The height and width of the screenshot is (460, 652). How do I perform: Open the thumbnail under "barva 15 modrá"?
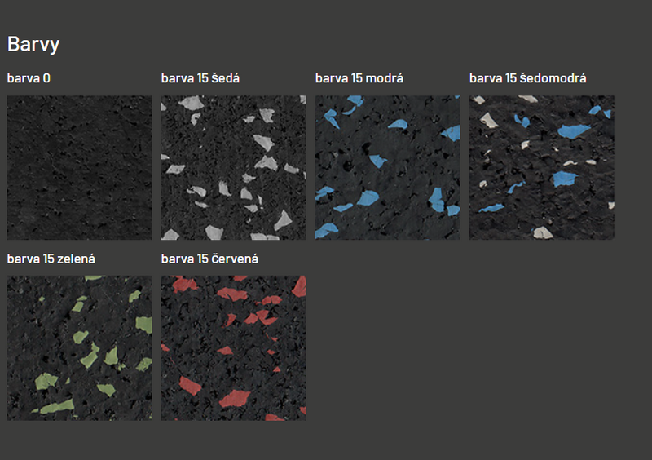click(387, 167)
